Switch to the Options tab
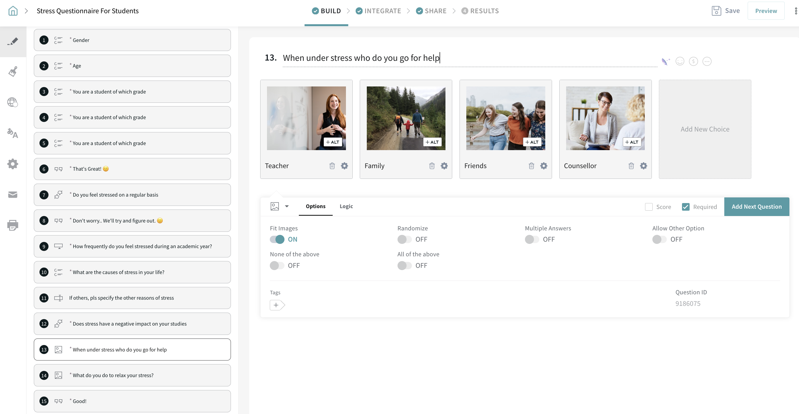 click(315, 206)
